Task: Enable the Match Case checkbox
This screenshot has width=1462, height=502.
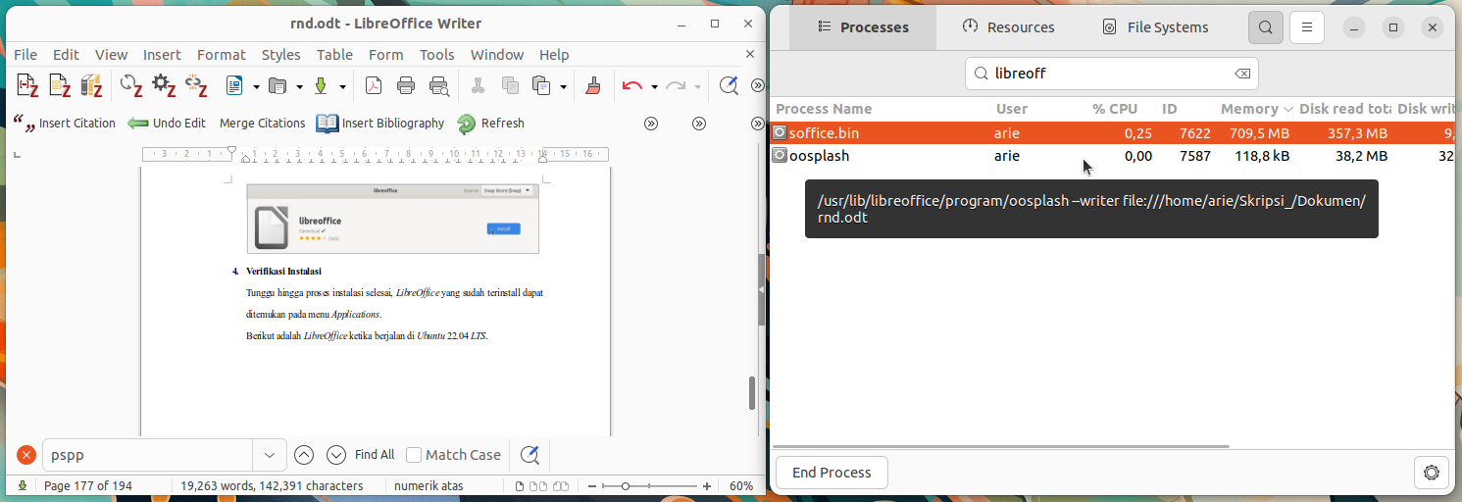Action: [414, 455]
